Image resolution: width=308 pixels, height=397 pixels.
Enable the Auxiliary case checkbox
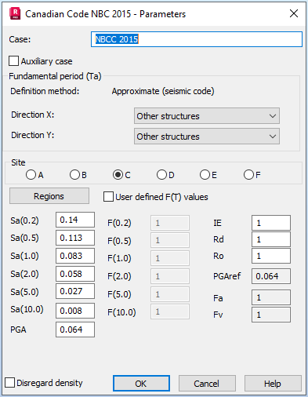[13, 61]
